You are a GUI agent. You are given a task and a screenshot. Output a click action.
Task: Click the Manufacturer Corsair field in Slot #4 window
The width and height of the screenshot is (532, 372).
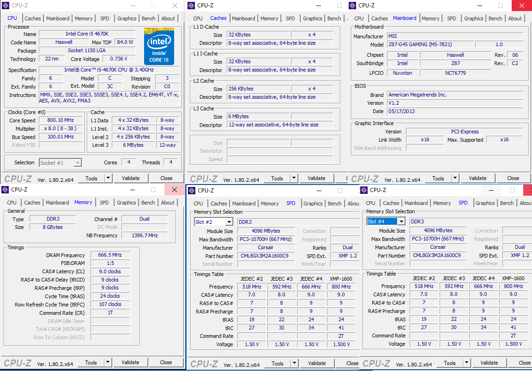click(x=438, y=247)
